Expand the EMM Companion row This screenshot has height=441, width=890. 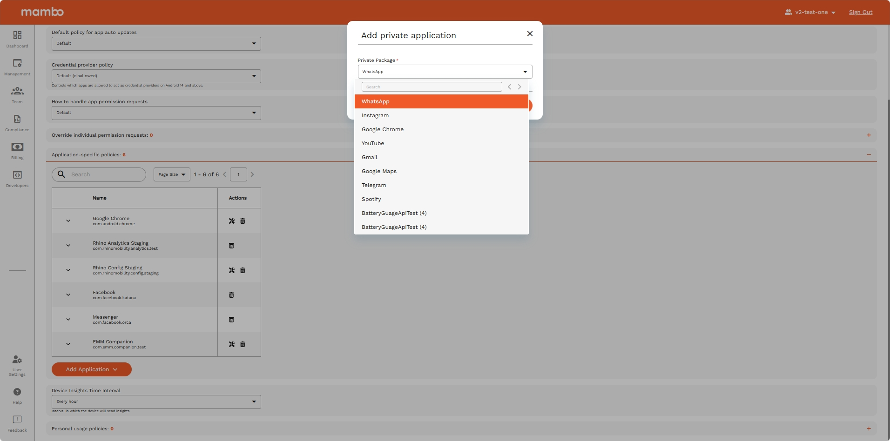coord(68,344)
